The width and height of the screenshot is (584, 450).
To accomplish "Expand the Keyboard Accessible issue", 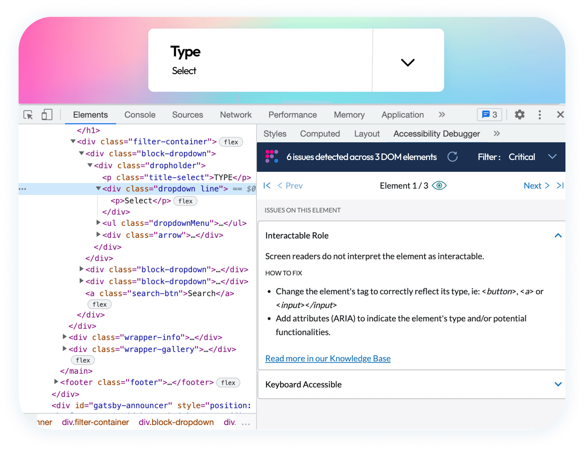I will tap(558, 384).
